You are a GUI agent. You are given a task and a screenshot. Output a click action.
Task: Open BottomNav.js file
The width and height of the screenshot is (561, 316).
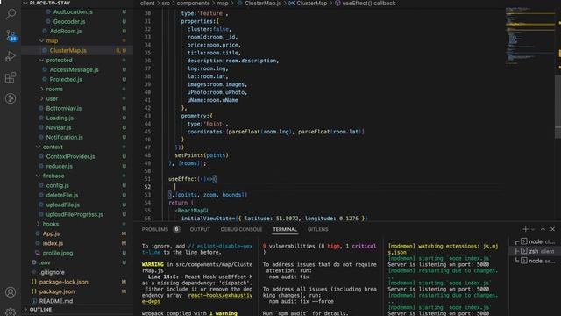tap(64, 108)
